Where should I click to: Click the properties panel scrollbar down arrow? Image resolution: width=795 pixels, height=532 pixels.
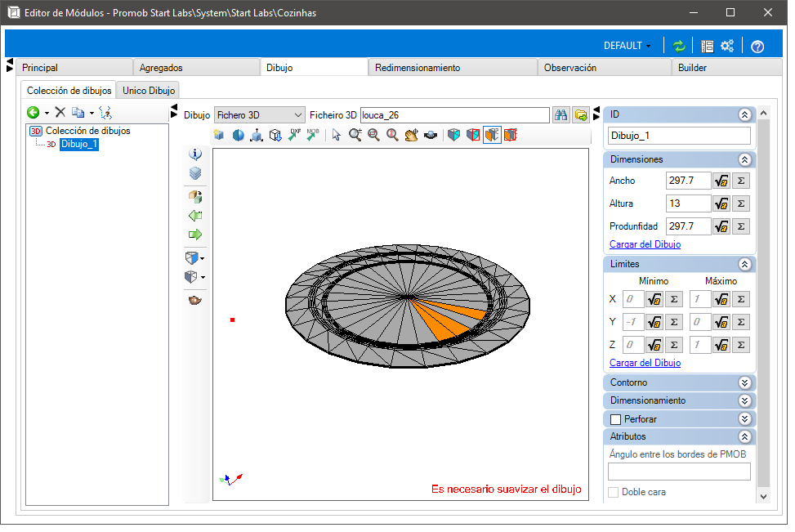click(x=764, y=497)
